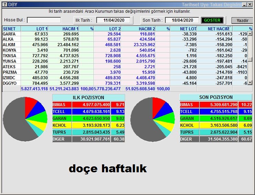The height and width of the screenshot is (195, 255).
Task: Click GARAN percentage 9.02
Action: 120,119
